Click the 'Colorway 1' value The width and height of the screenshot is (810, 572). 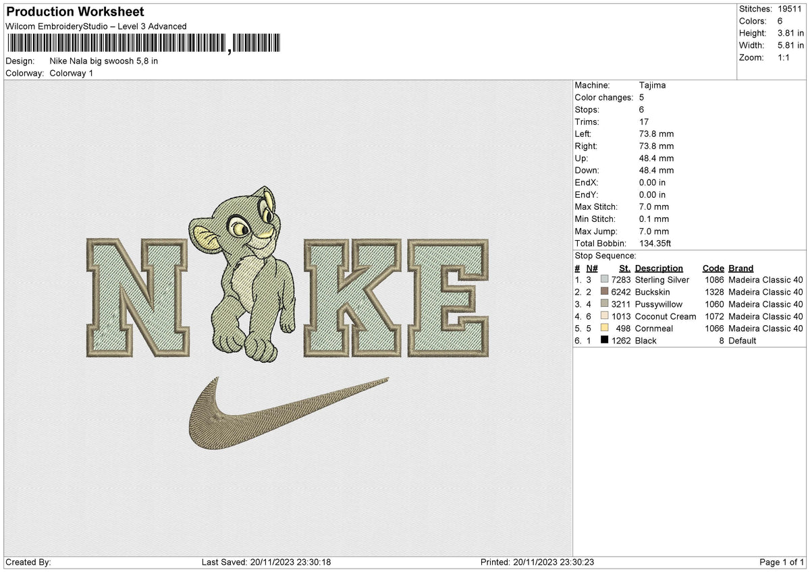pos(72,73)
